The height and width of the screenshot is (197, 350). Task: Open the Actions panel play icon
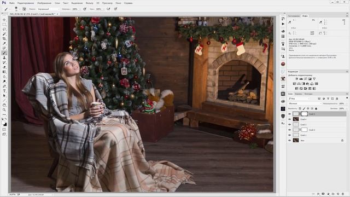[283, 24]
